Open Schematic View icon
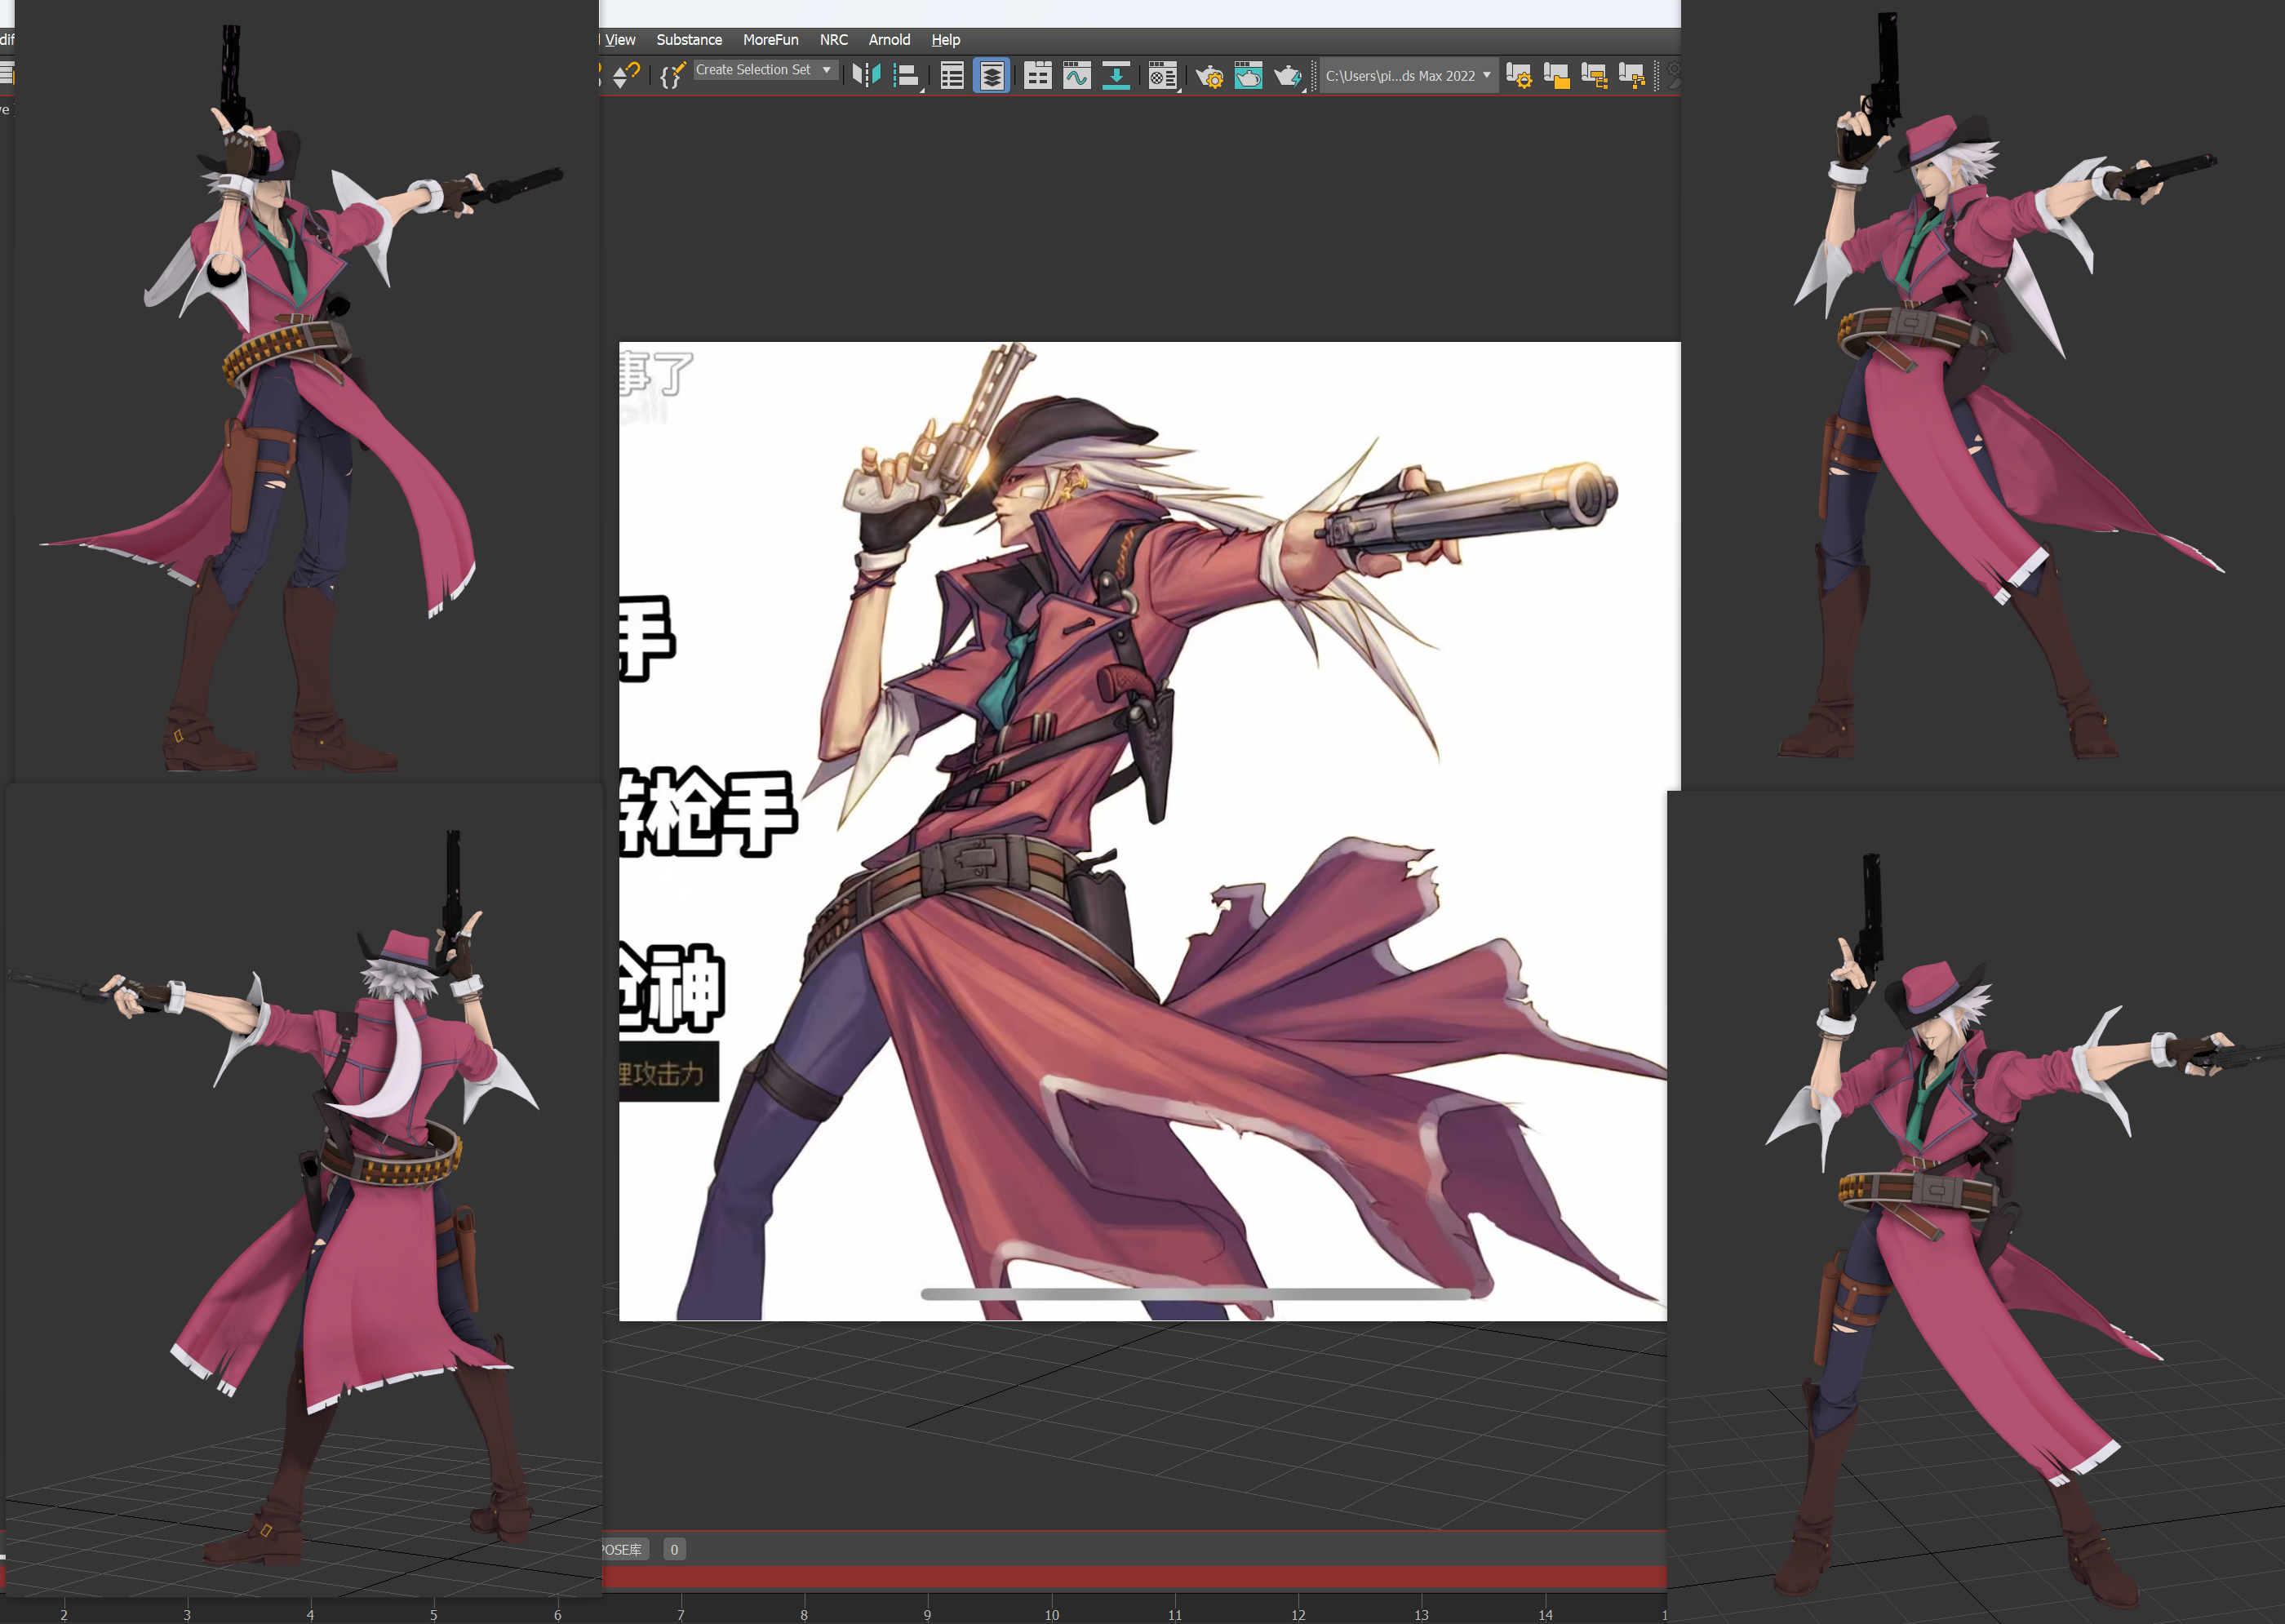The image size is (2285, 1624). (x=1116, y=76)
